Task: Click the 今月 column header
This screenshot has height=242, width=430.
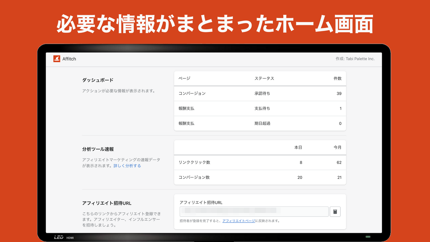Action: (x=338, y=148)
